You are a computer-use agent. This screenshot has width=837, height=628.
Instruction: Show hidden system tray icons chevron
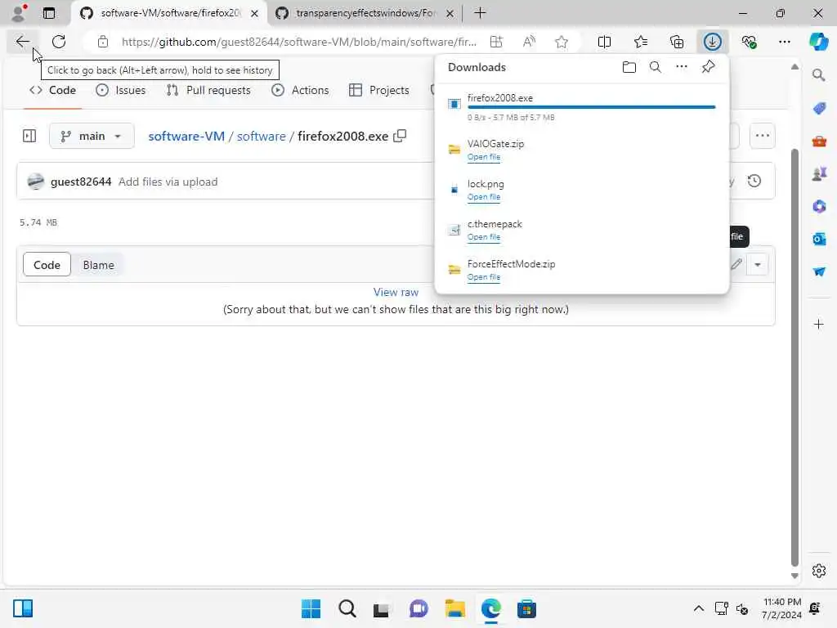[x=698, y=608]
